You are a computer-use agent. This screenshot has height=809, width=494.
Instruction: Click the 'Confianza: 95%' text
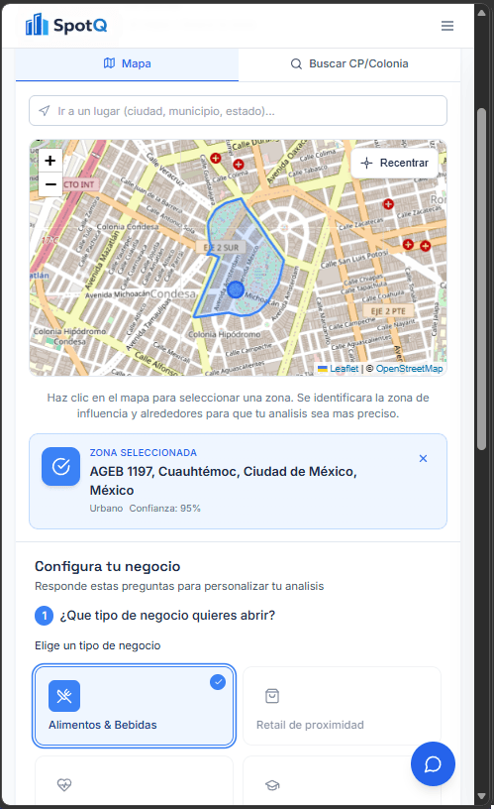165,509
